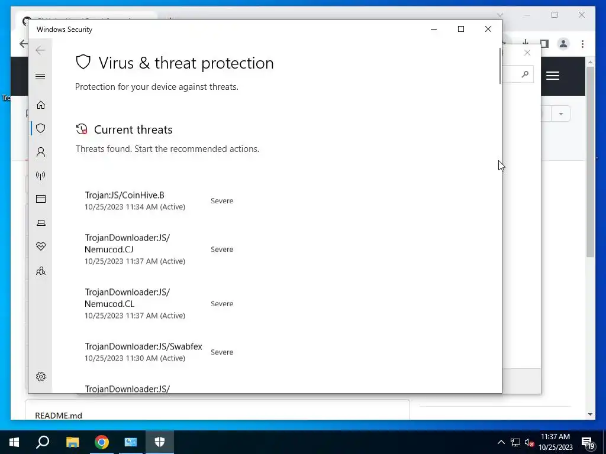
Task: Click the back arrow in Windows Security
Action: (x=40, y=50)
